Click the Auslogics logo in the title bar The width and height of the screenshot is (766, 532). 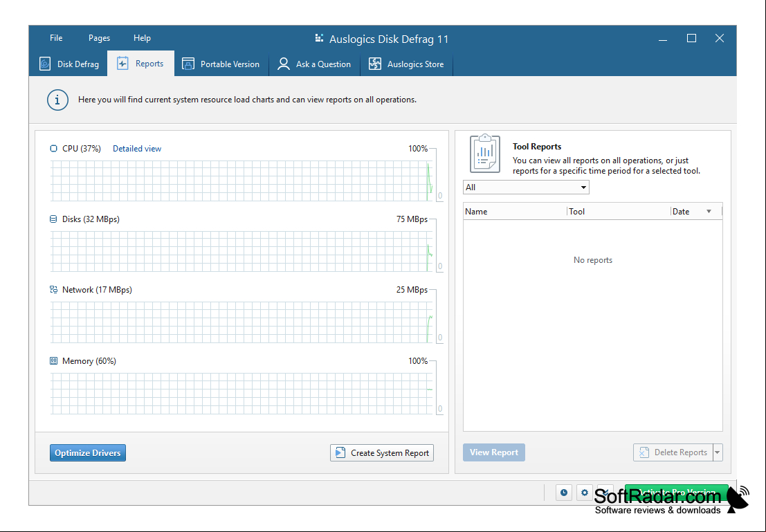click(319, 38)
